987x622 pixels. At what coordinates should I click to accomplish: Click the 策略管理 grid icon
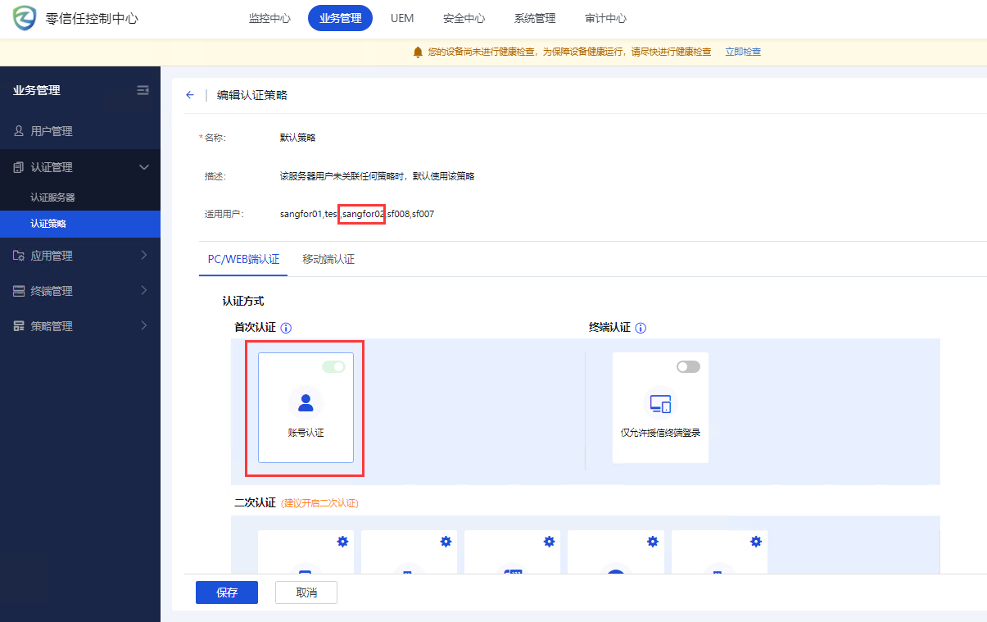(19, 326)
